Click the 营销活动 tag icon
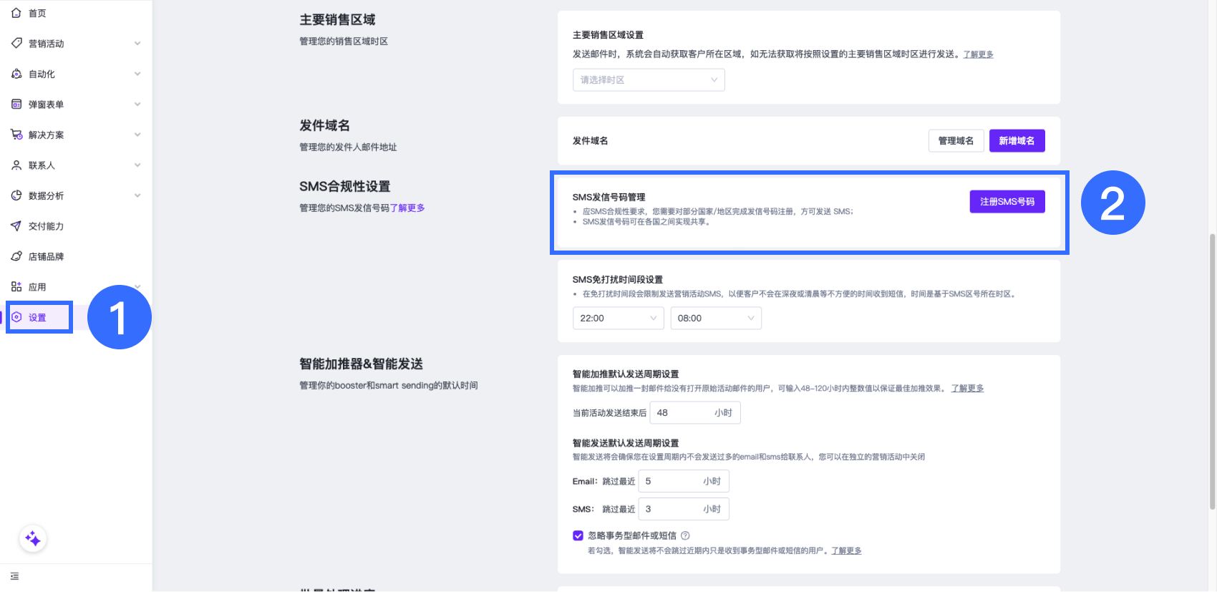Image resolution: width=1217 pixels, height=592 pixels. coord(16,44)
